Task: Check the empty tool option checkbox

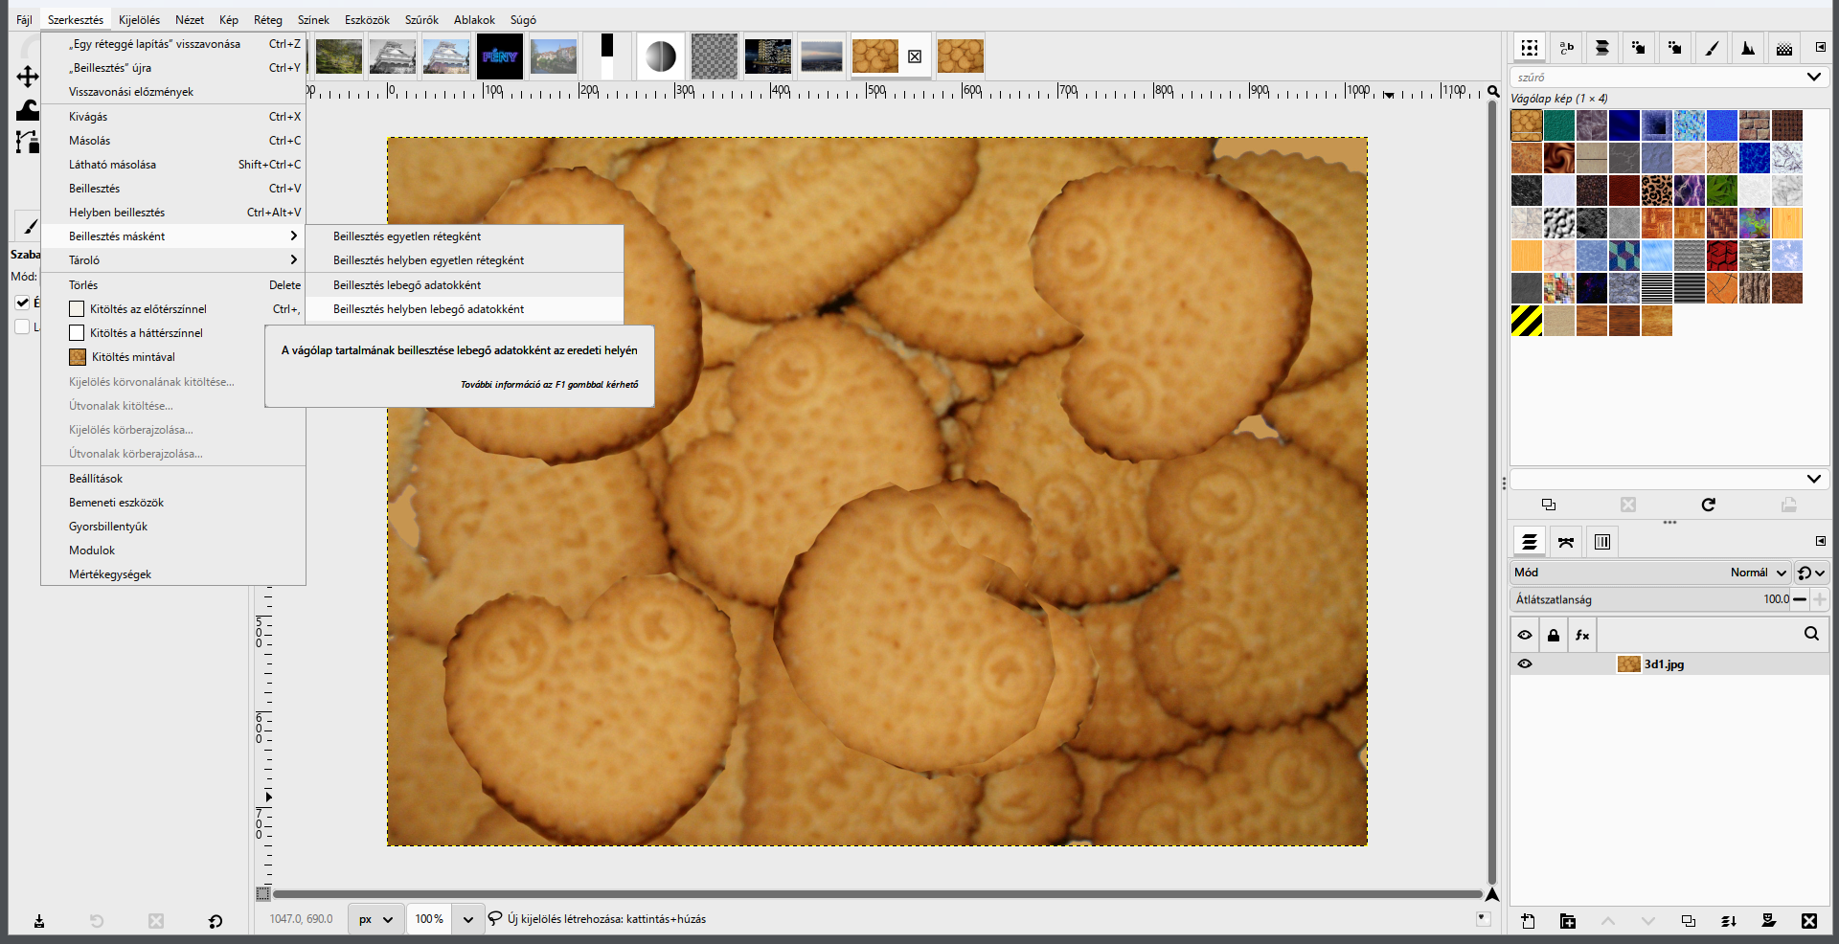Action: (x=23, y=326)
